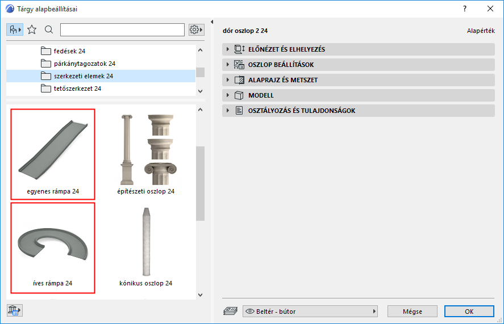Confirm settings with the OK button
This screenshot has width=504, height=324.
[469, 311]
